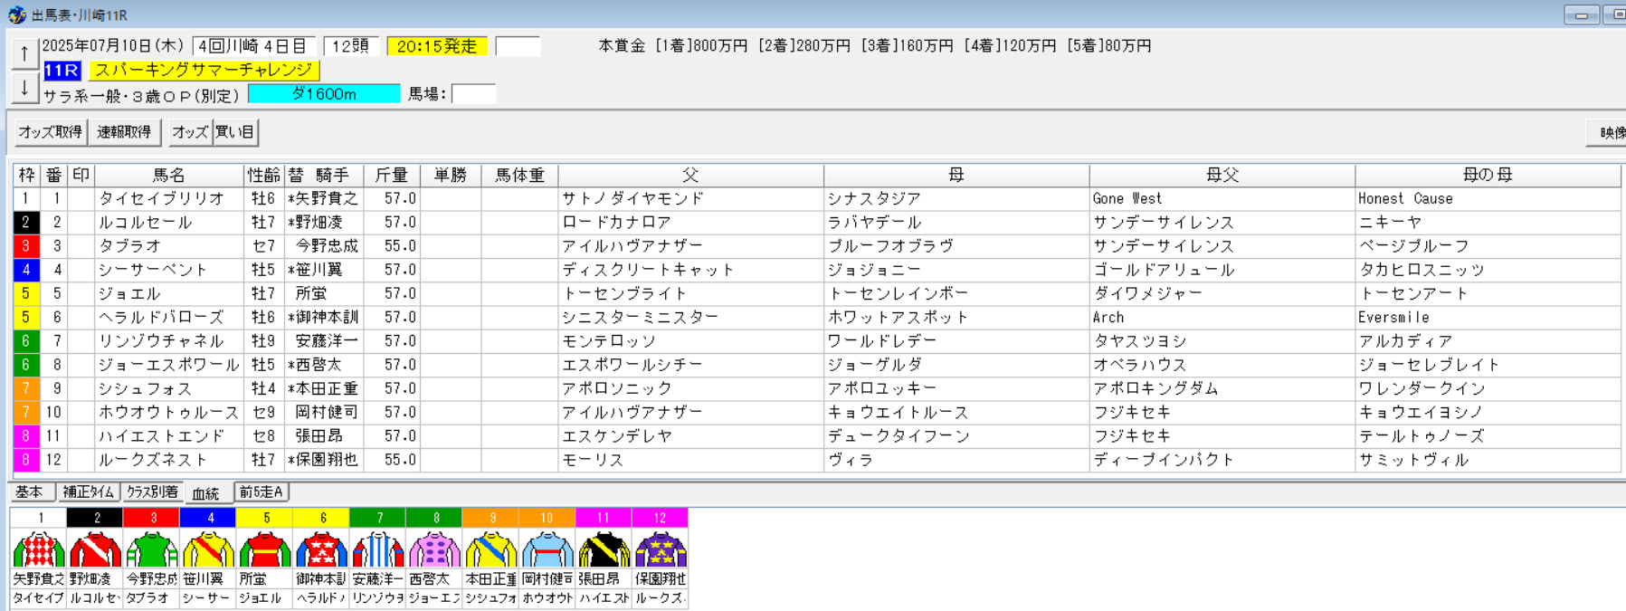
Task: Click the 単勝 column header
Action: click(x=451, y=176)
